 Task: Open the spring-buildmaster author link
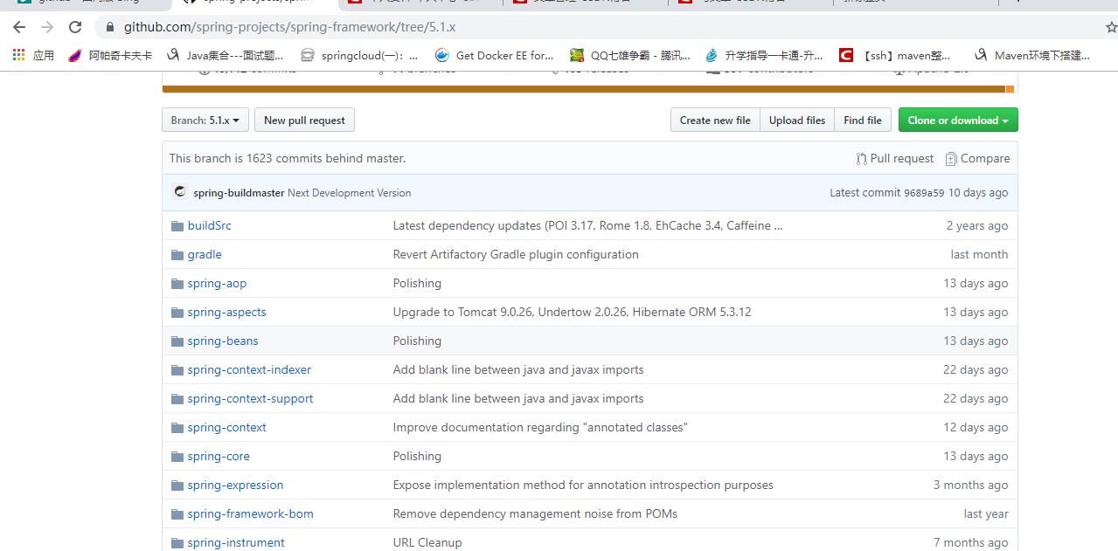point(239,193)
